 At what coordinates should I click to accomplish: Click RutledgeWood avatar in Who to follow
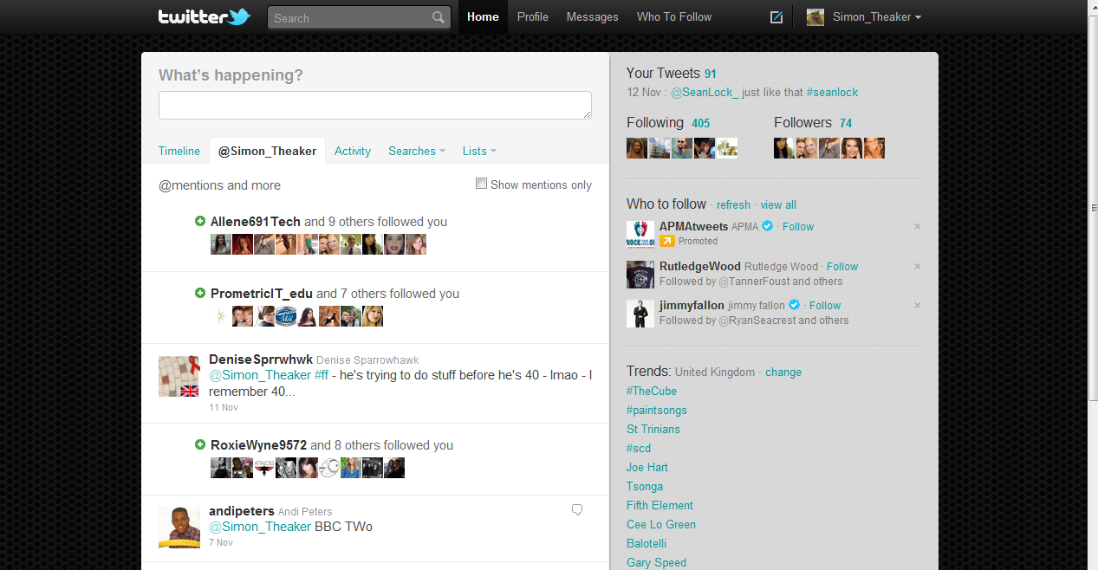[x=640, y=275]
